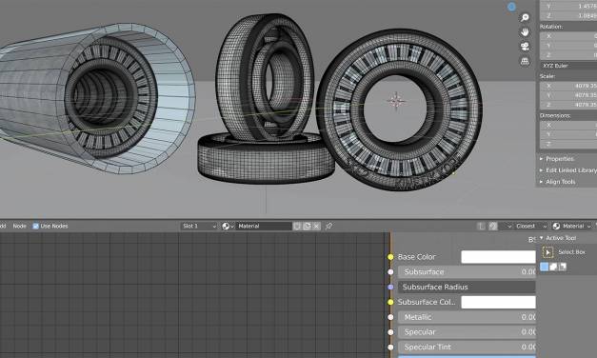Image resolution: width=597 pixels, height=358 pixels.
Task: Click the Metallic input socket
Action: pyautogui.click(x=390, y=317)
